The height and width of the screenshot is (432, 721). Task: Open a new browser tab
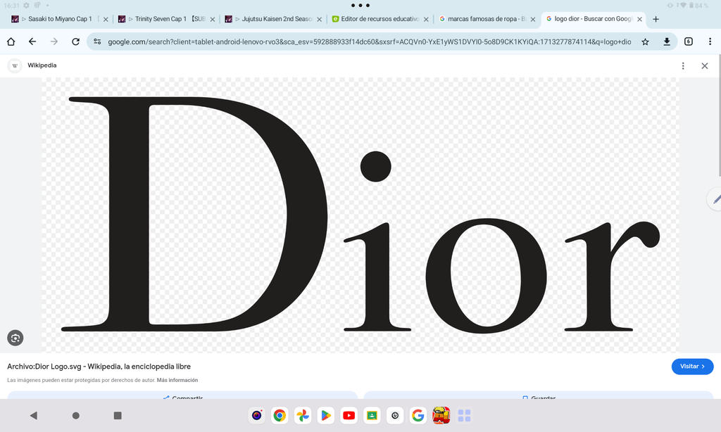pos(656,19)
